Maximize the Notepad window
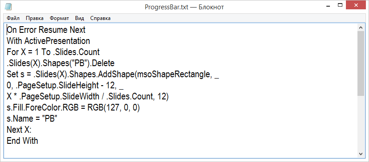 pos(340,5)
